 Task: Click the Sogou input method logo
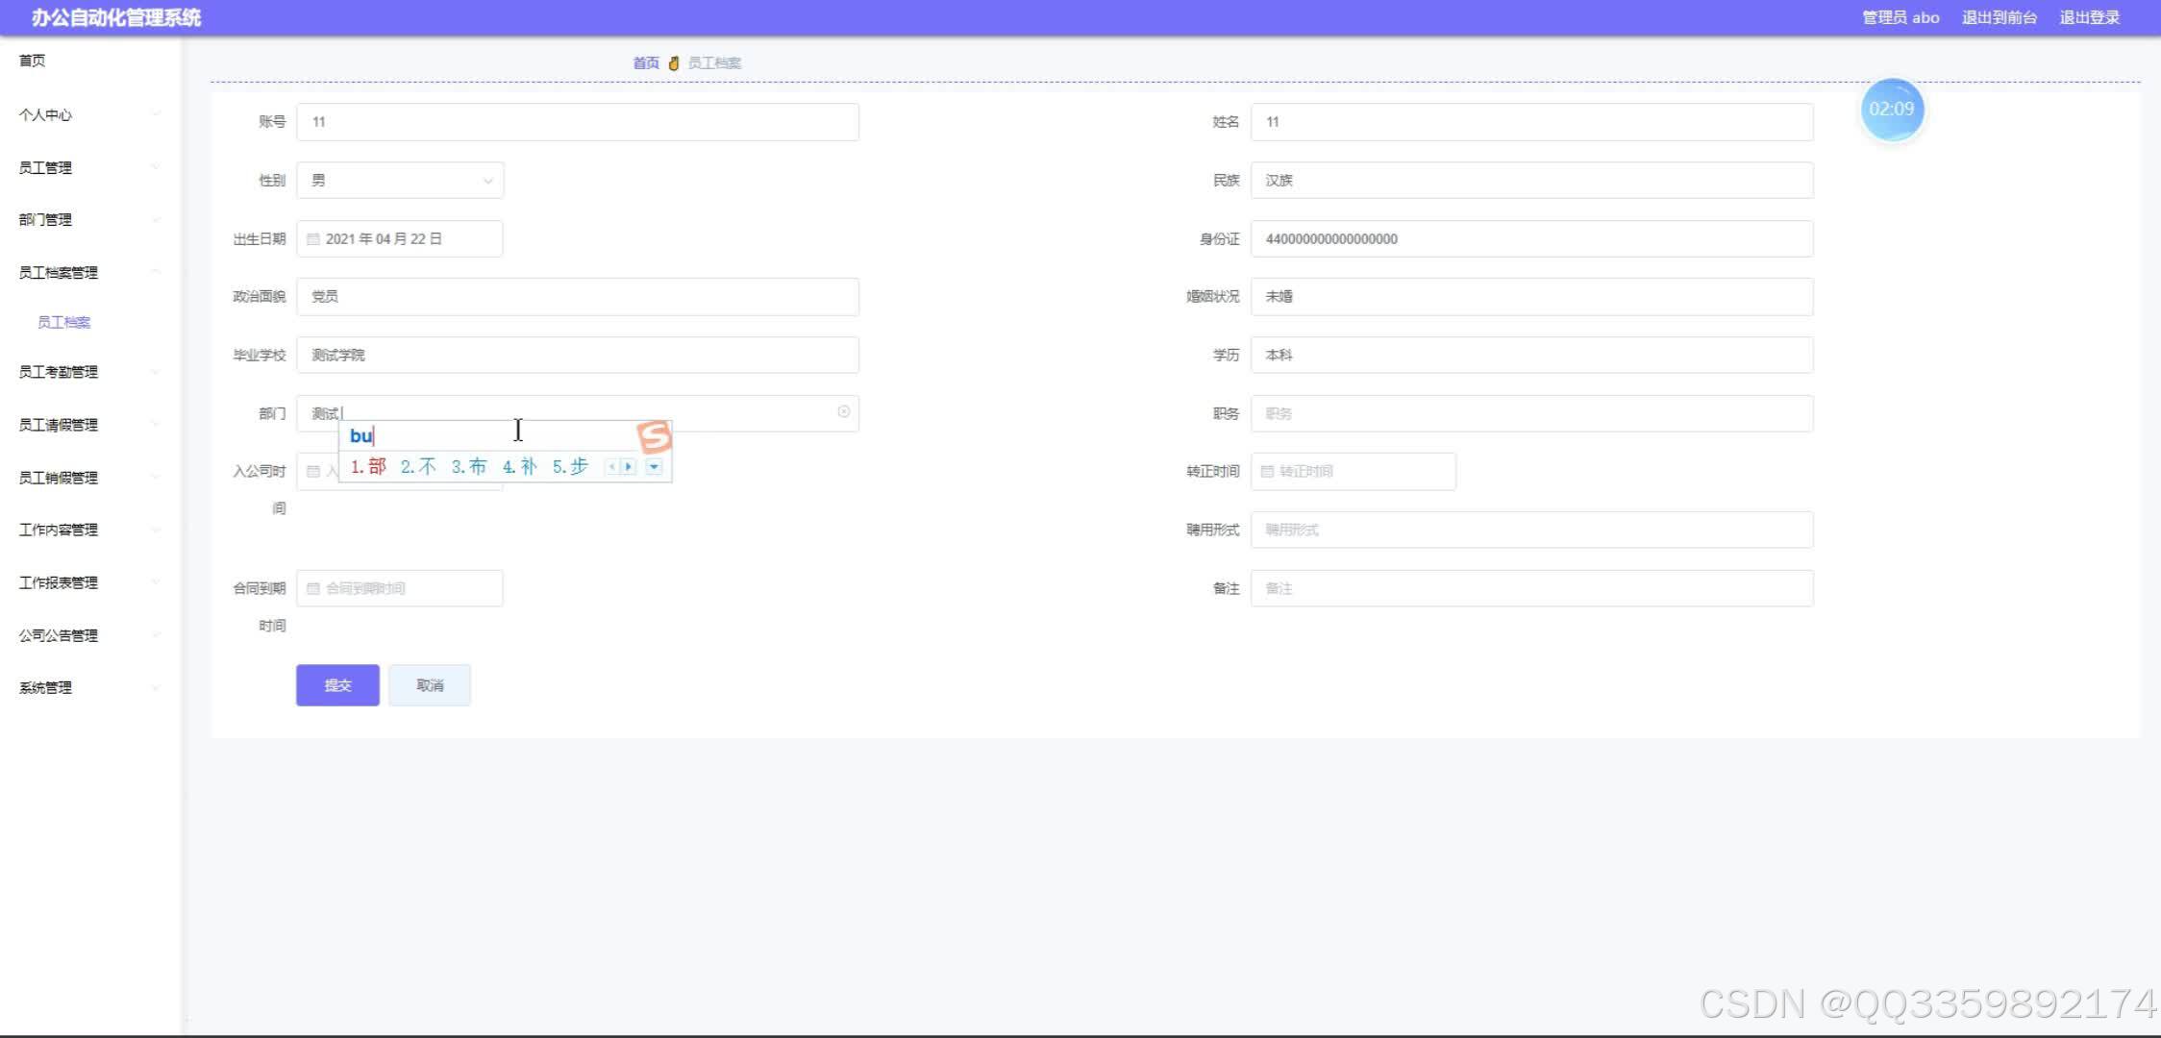[655, 437]
